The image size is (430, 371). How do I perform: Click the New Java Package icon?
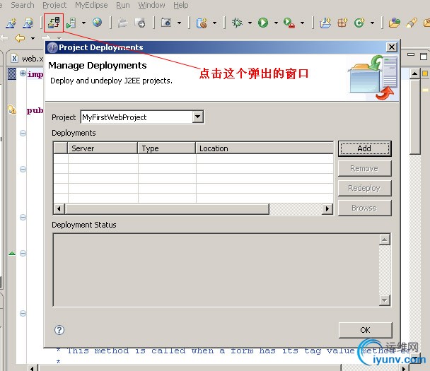tap(342, 23)
